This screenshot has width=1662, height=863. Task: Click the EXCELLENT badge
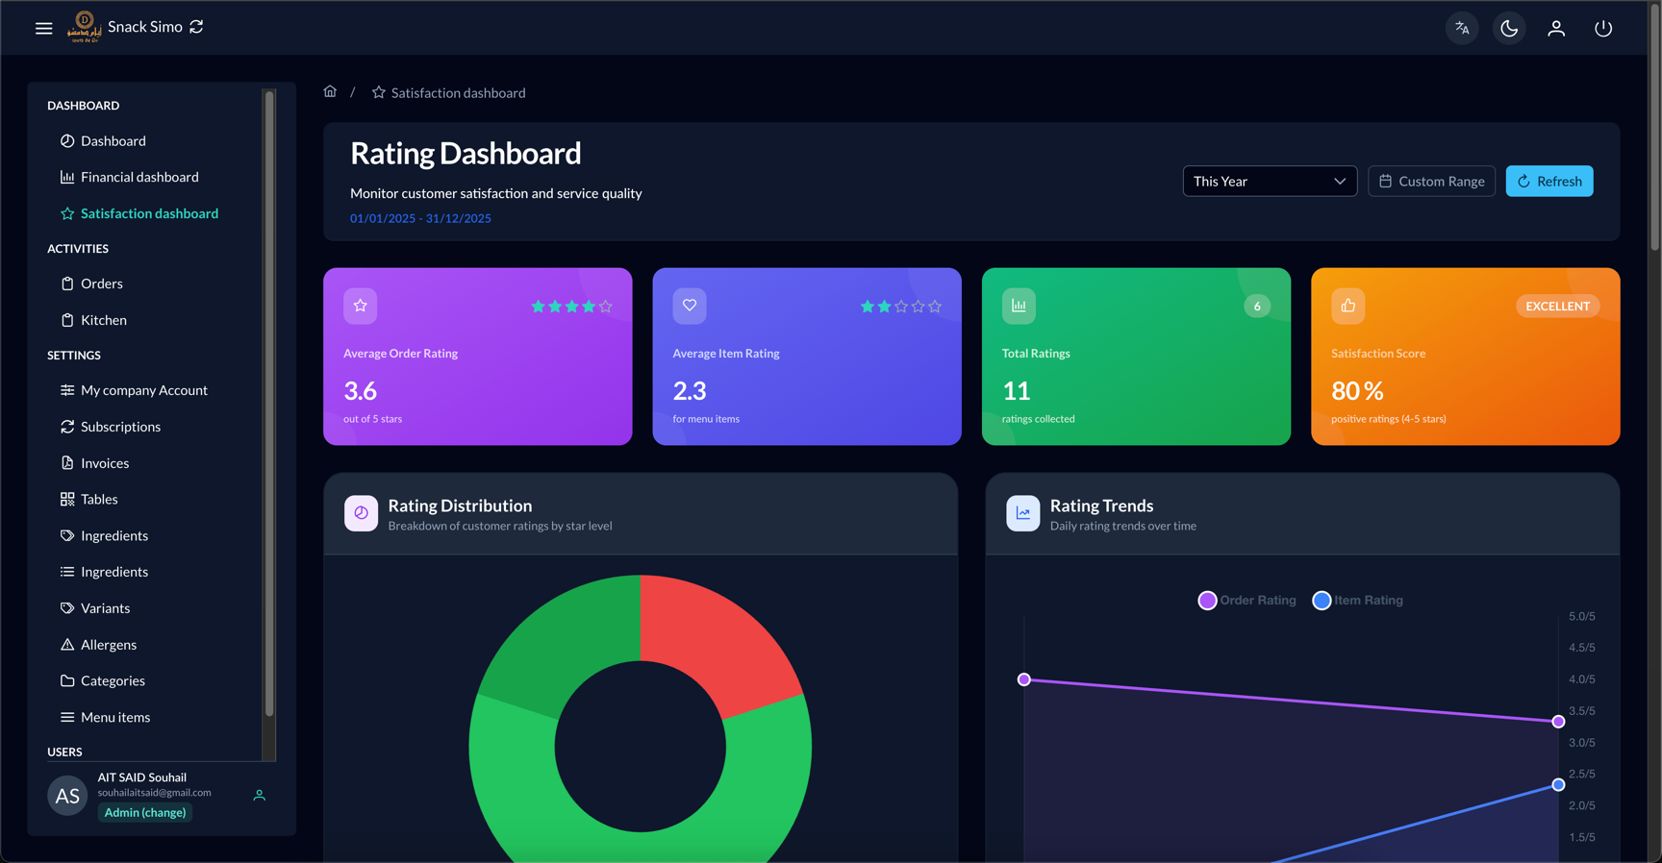point(1558,306)
